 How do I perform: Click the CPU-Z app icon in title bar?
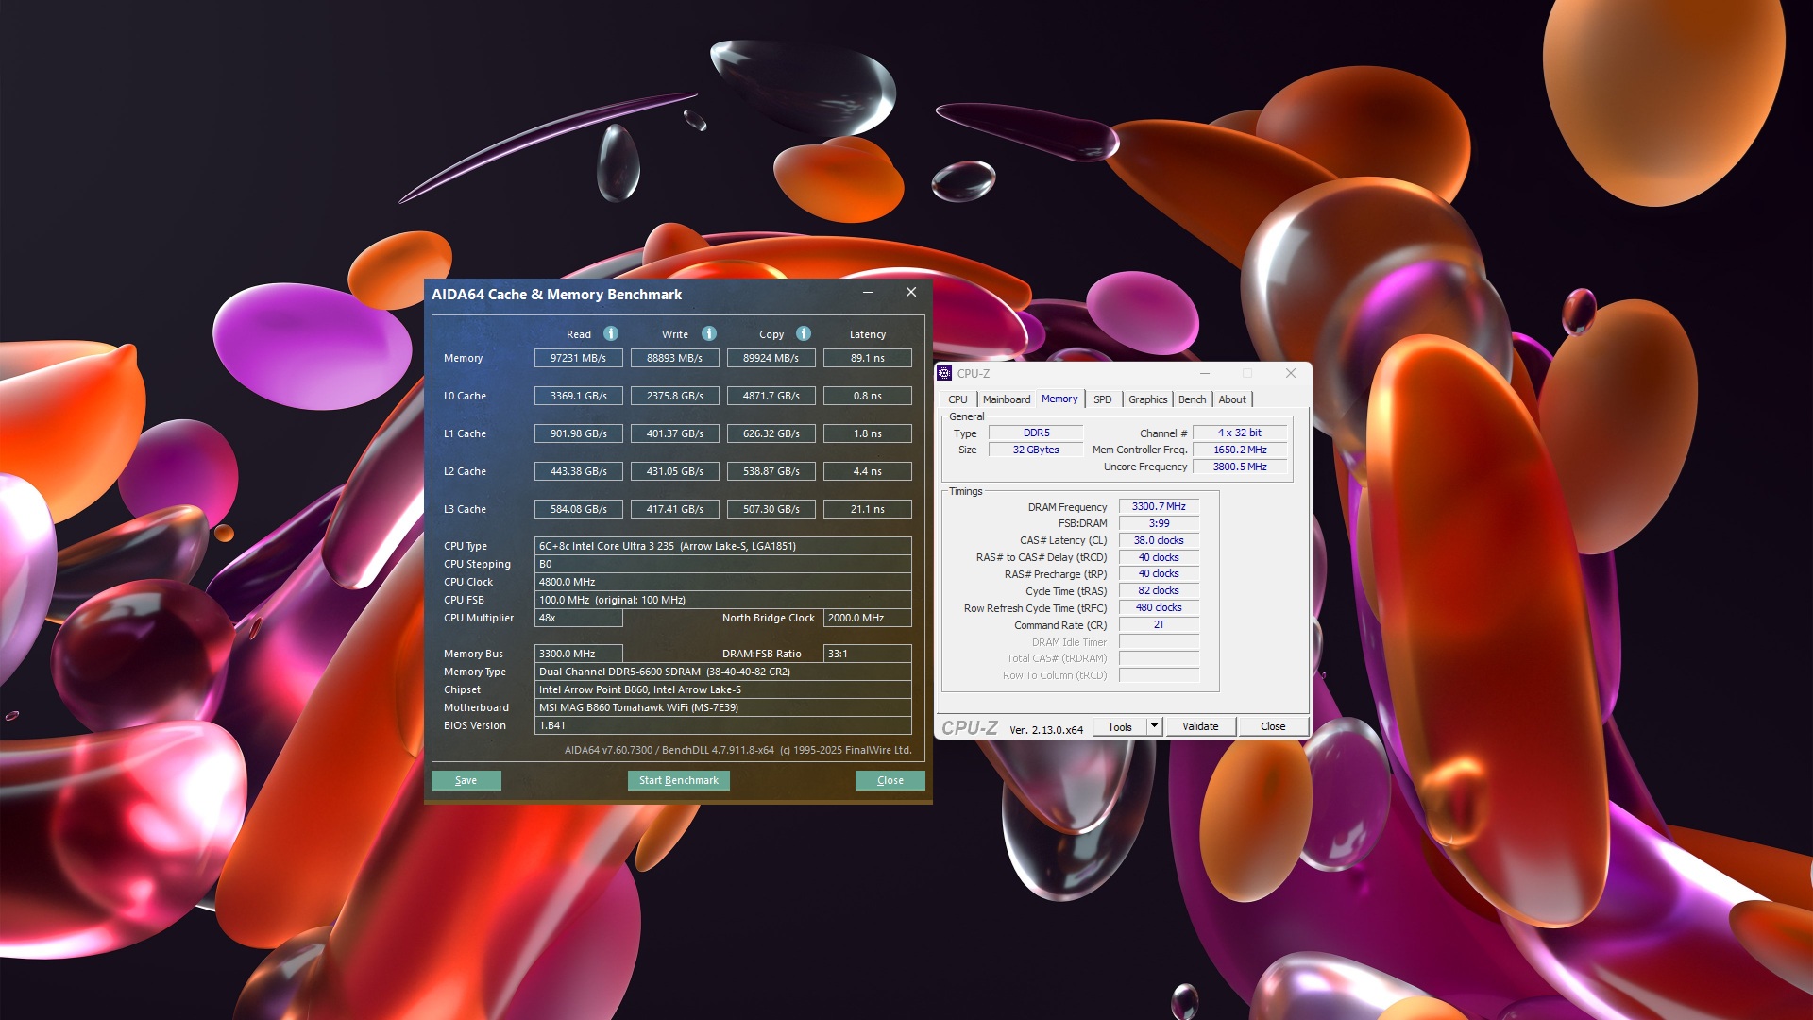click(x=944, y=373)
